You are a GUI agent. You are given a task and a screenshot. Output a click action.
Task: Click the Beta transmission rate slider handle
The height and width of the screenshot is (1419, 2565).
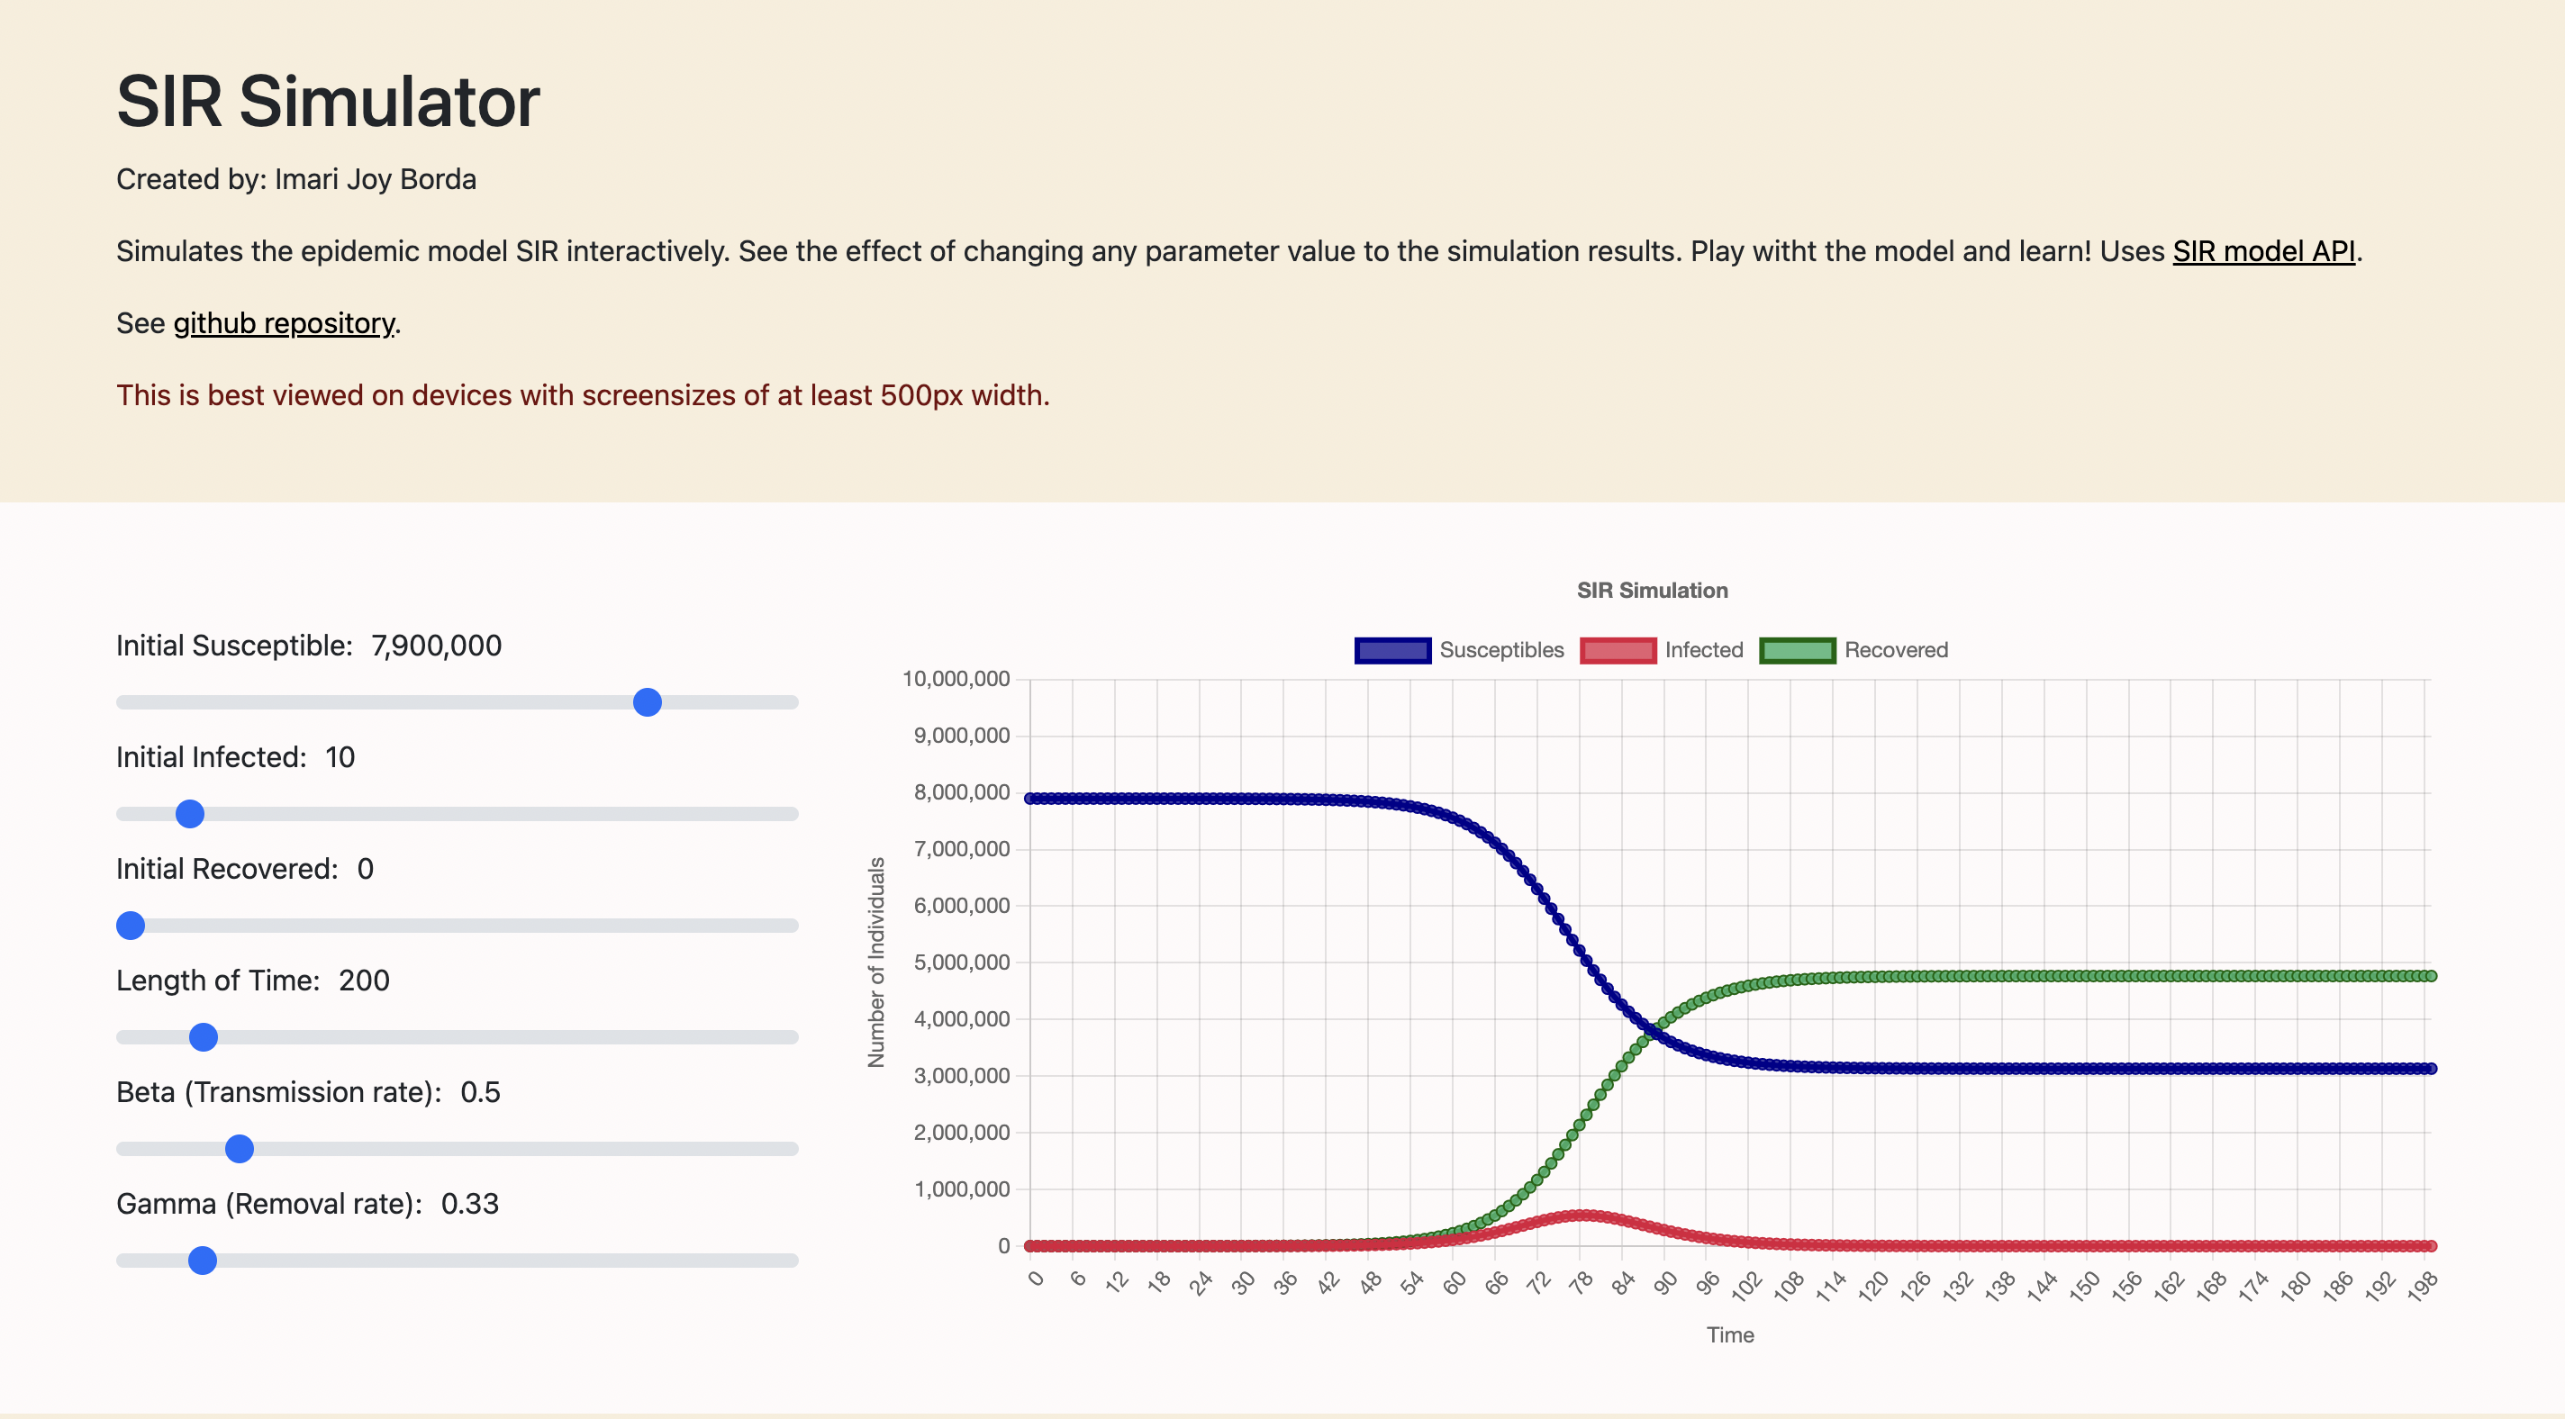239,1148
